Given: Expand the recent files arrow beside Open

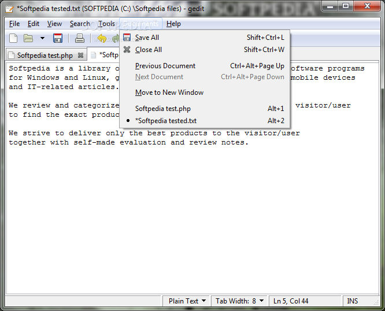Looking at the screenshot, I should [x=42, y=38].
